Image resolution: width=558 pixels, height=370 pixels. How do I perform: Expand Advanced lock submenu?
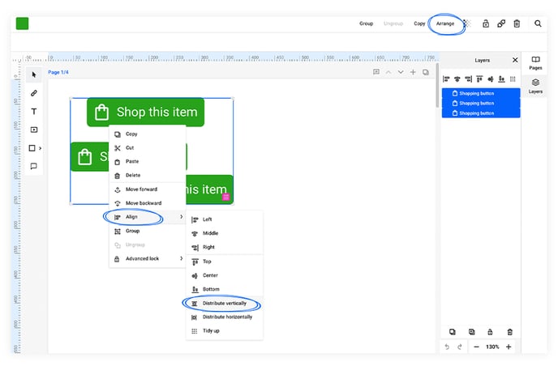click(148, 258)
